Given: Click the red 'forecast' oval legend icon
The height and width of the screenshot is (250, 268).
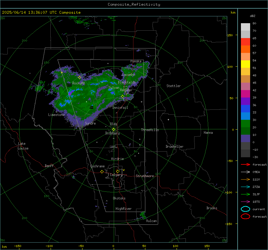Looking at the screenshot, I should click(x=245, y=216).
